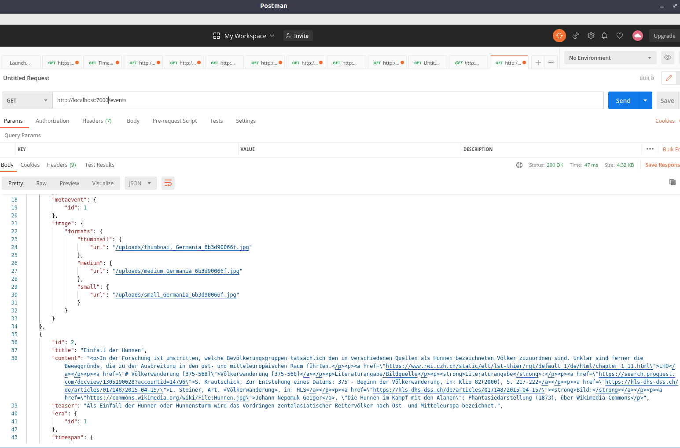Click Save Response

[x=662, y=165]
